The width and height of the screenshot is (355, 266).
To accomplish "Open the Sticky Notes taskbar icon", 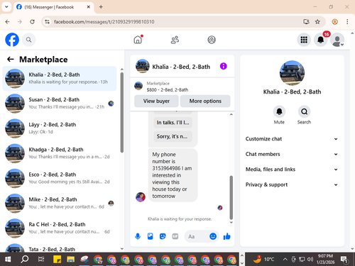I will (x=57, y=260).
